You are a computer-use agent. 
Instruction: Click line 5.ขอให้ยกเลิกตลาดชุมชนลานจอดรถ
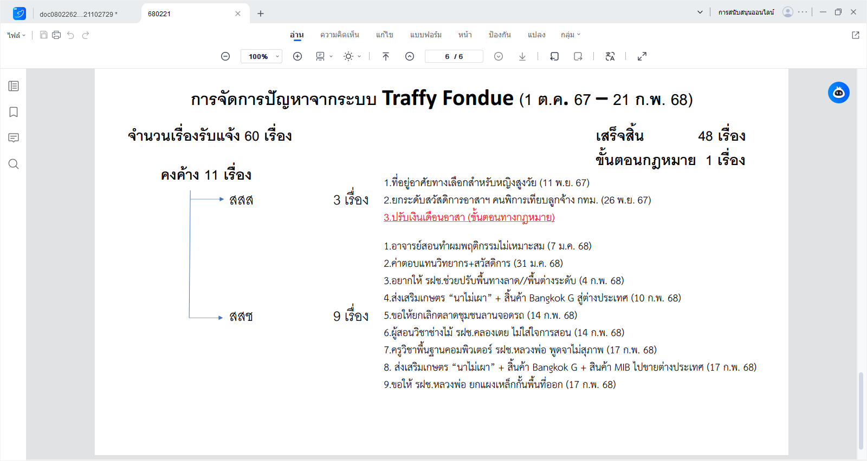tap(481, 315)
